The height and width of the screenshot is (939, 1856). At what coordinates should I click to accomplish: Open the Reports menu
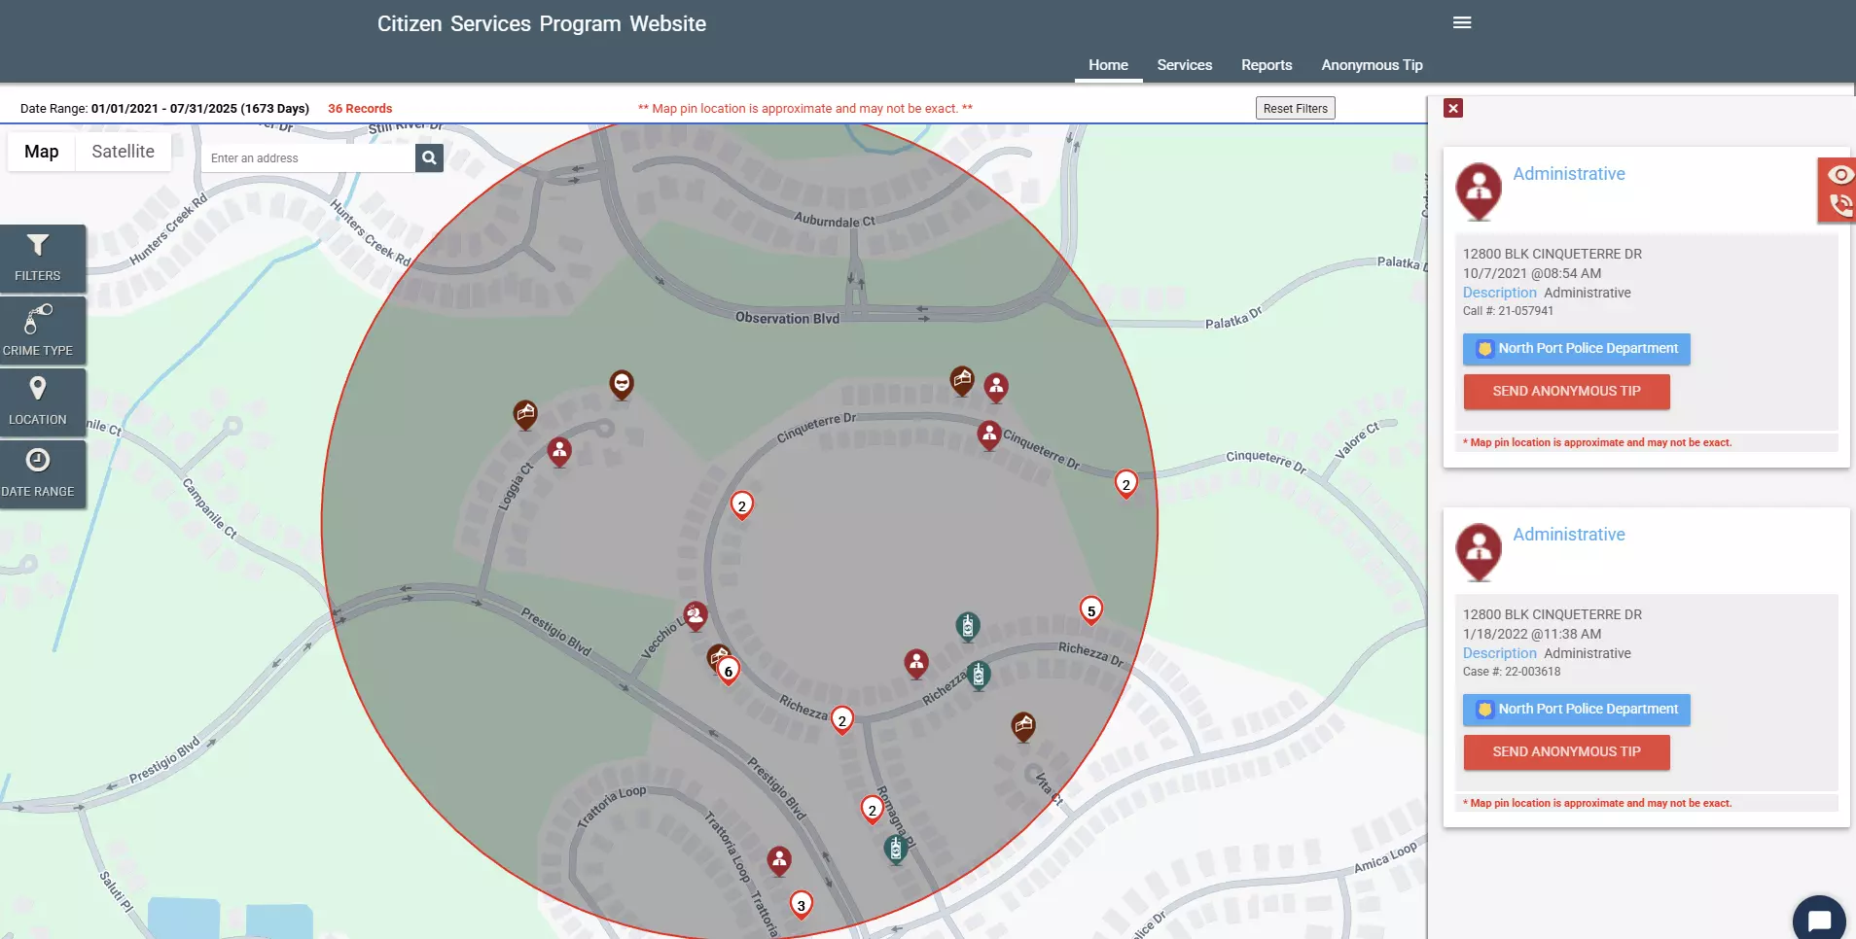coord(1267,65)
